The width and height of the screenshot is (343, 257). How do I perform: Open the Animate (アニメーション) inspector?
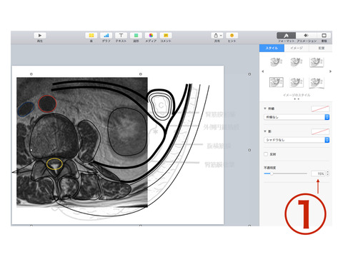click(x=307, y=36)
